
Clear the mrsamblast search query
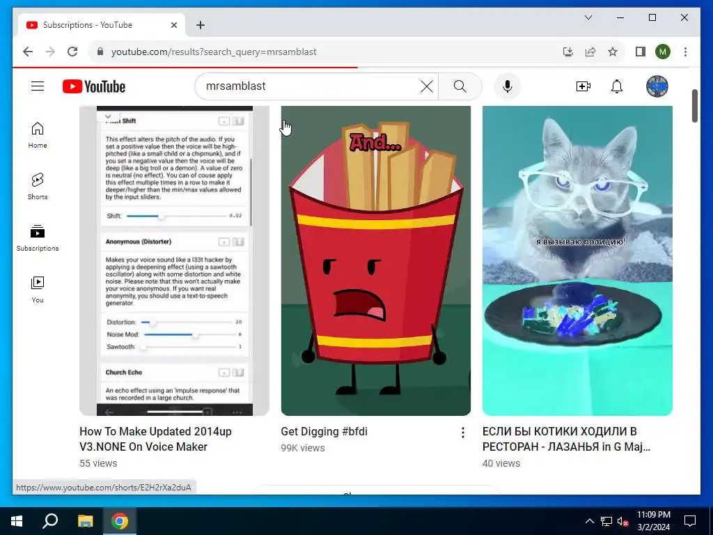[x=427, y=86]
